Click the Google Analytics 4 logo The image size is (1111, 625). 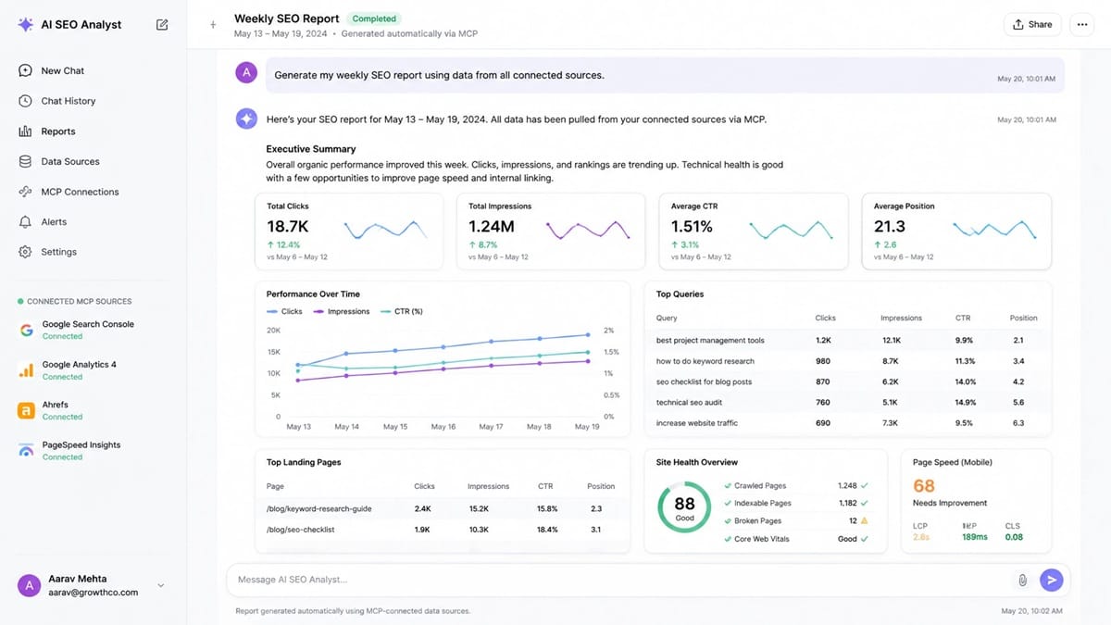click(26, 370)
